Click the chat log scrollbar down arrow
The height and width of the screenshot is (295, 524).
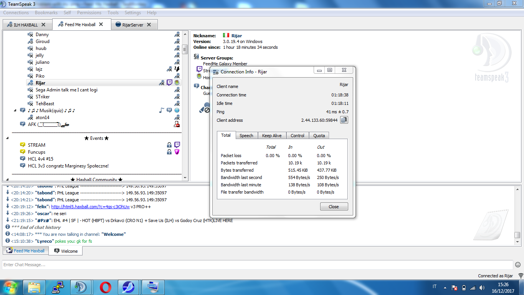[x=517, y=242]
